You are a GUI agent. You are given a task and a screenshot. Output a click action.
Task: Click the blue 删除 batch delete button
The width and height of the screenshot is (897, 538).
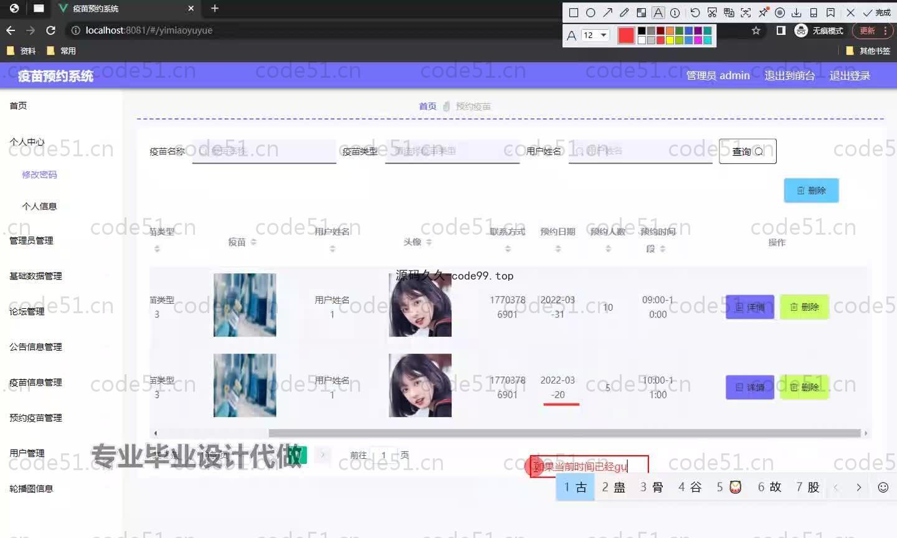coord(811,191)
